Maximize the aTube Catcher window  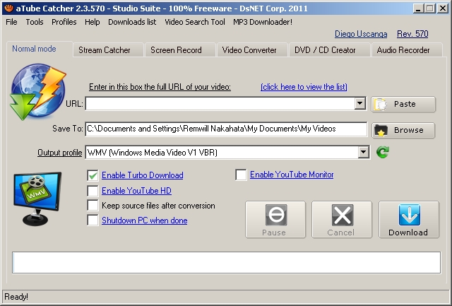coord(429,8)
